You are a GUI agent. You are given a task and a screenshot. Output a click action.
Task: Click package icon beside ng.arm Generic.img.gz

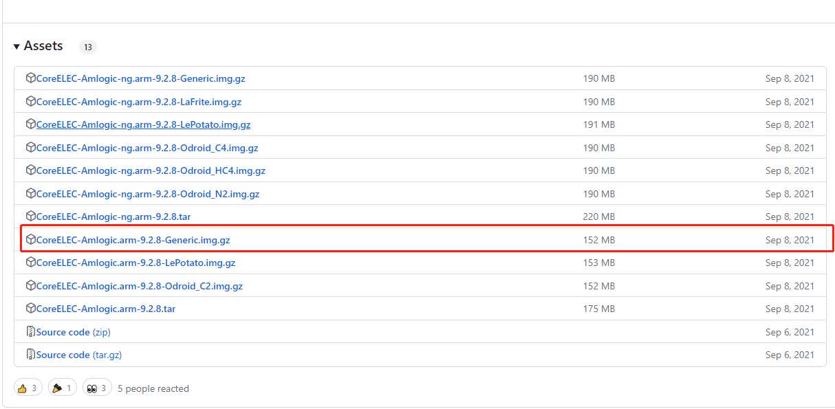click(x=30, y=78)
